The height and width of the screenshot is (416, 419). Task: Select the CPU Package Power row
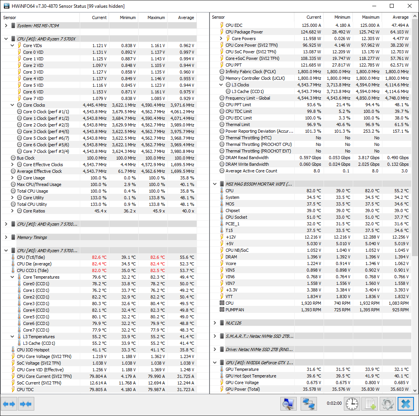311,32
